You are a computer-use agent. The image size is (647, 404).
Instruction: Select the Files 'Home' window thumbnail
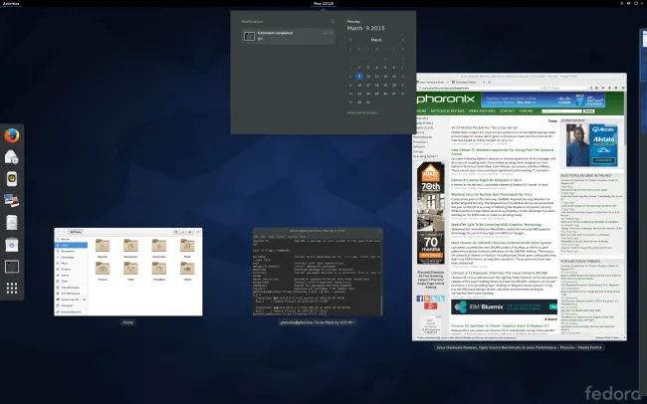click(x=128, y=272)
